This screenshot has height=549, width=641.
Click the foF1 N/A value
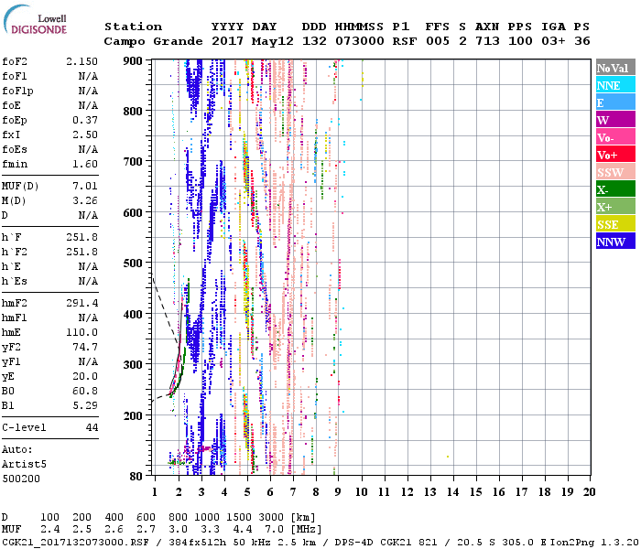pyautogui.click(x=88, y=76)
